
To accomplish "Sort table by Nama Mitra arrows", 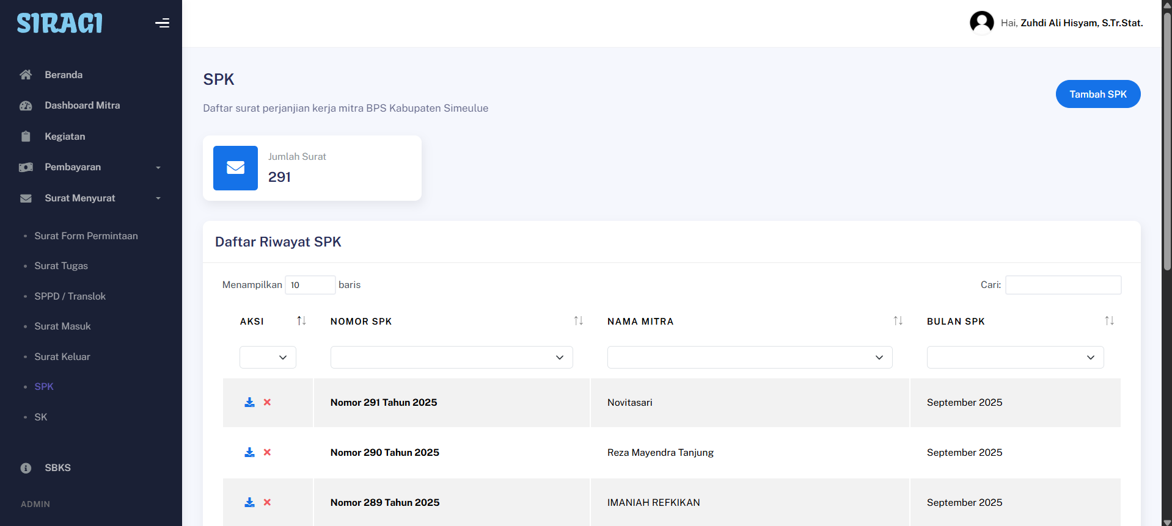I will click(898, 321).
